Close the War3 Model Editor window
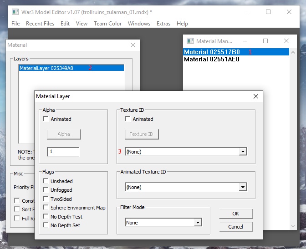The image size is (306, 249). pos(289,12)
